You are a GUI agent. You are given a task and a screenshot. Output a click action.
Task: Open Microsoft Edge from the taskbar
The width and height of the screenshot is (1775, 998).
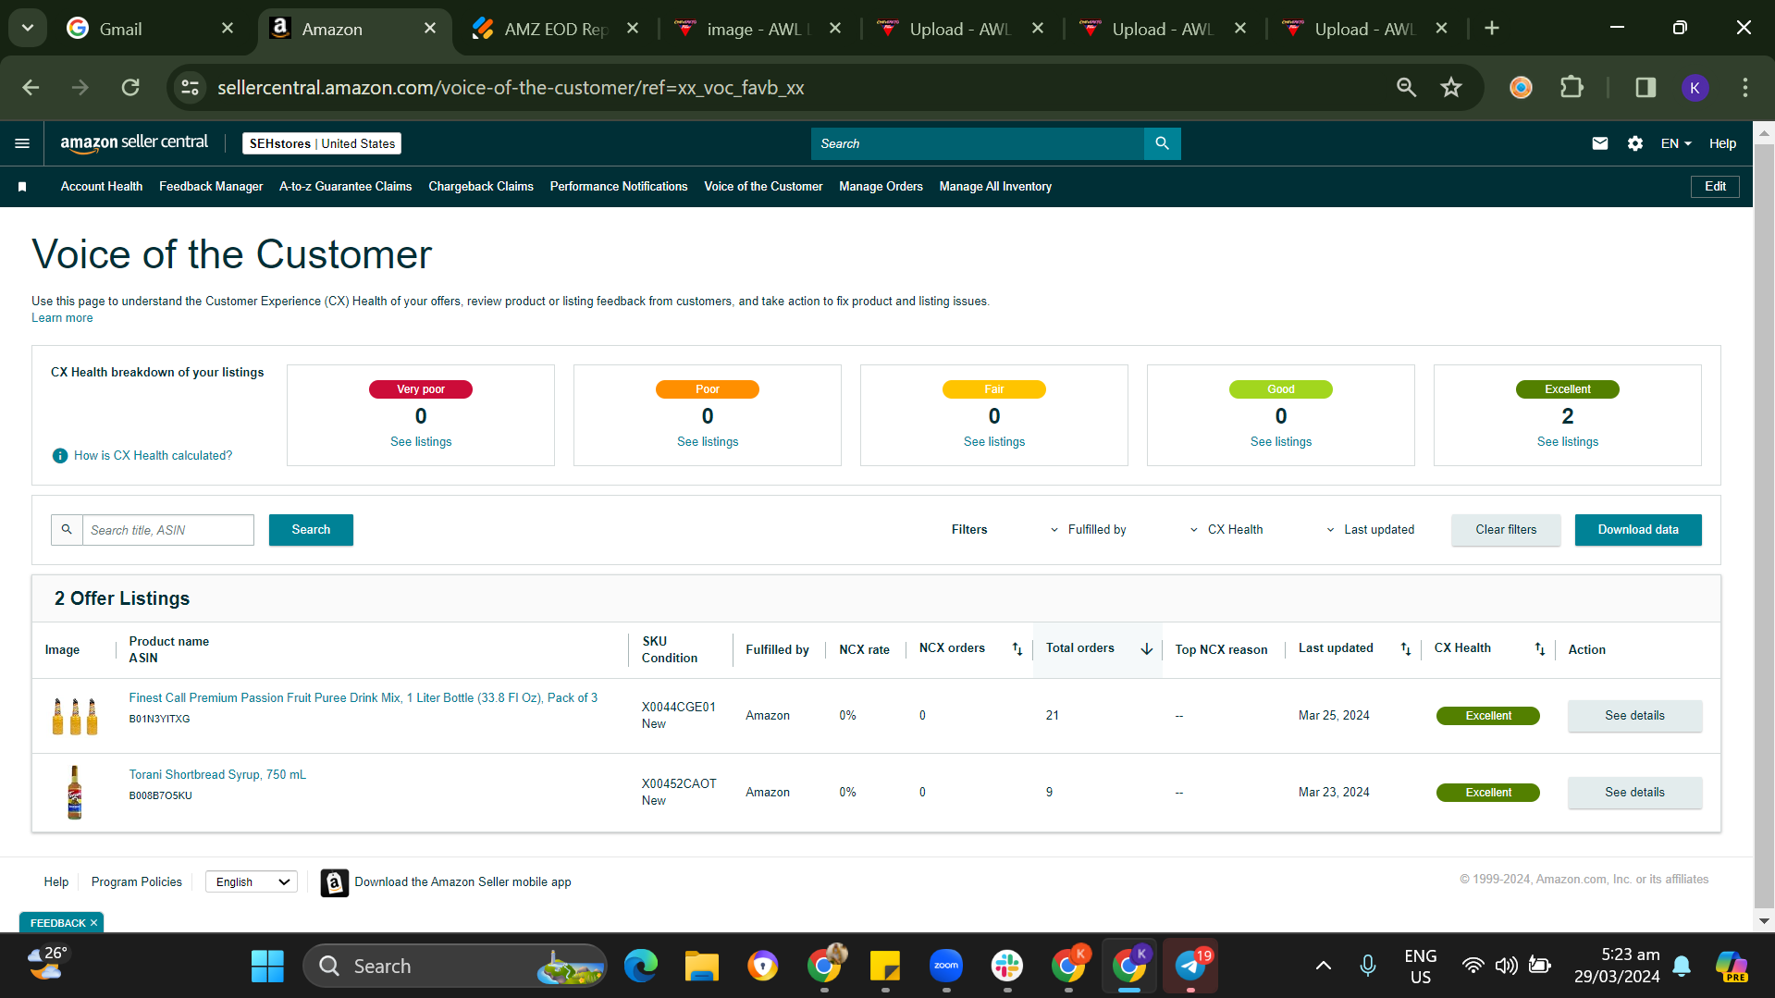641,967
